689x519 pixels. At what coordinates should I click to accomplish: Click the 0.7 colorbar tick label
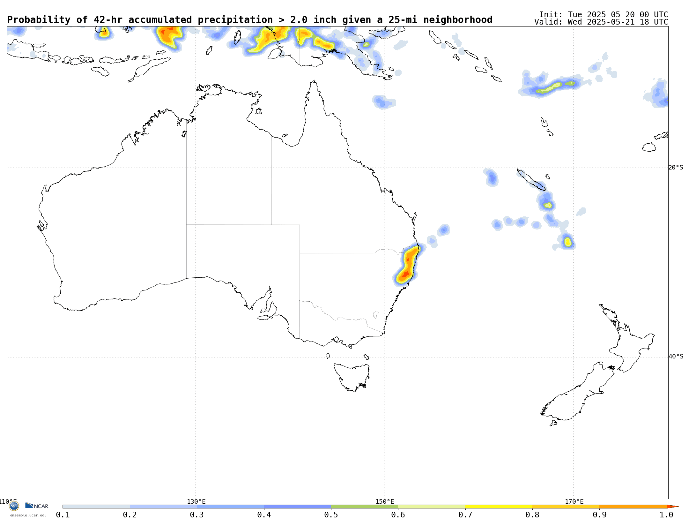(465, 515)
